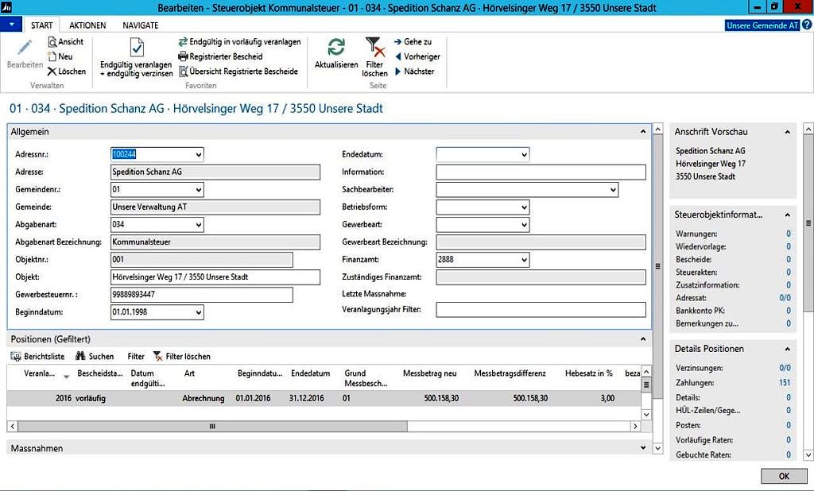
Task: Open Berichtsliste in Positionen toolbar
Action: pyautogui.click(x=17, y=357)
